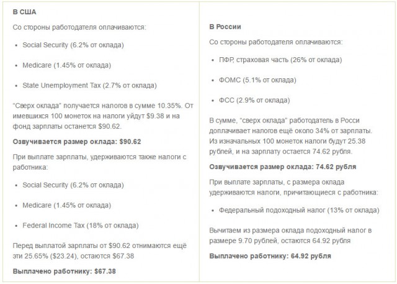The image size is (397, 284).
Task: Click the employee-withheld 'Social Security' item in USA column
Action: [73, 185]
